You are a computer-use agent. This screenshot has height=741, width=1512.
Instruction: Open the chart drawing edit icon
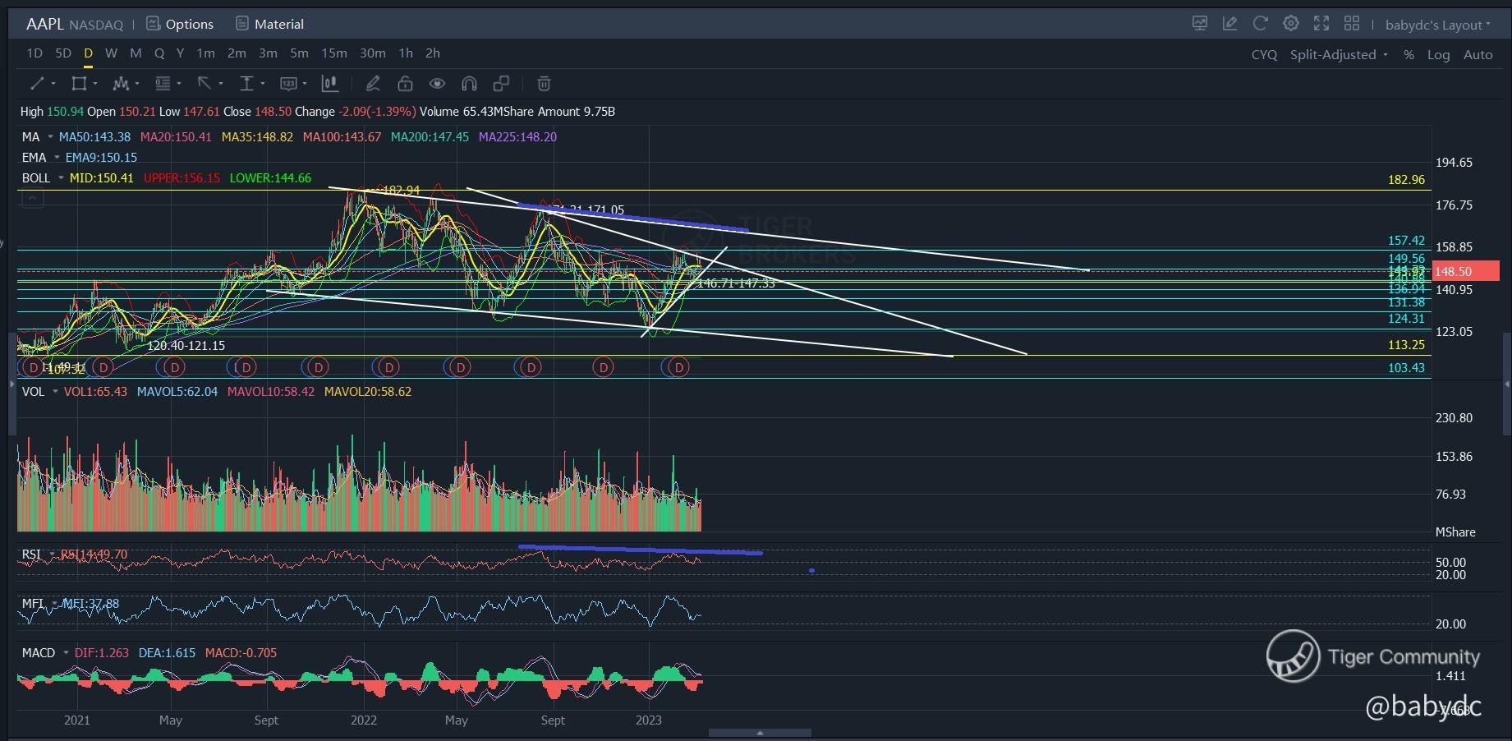(x=1229, y=24)
